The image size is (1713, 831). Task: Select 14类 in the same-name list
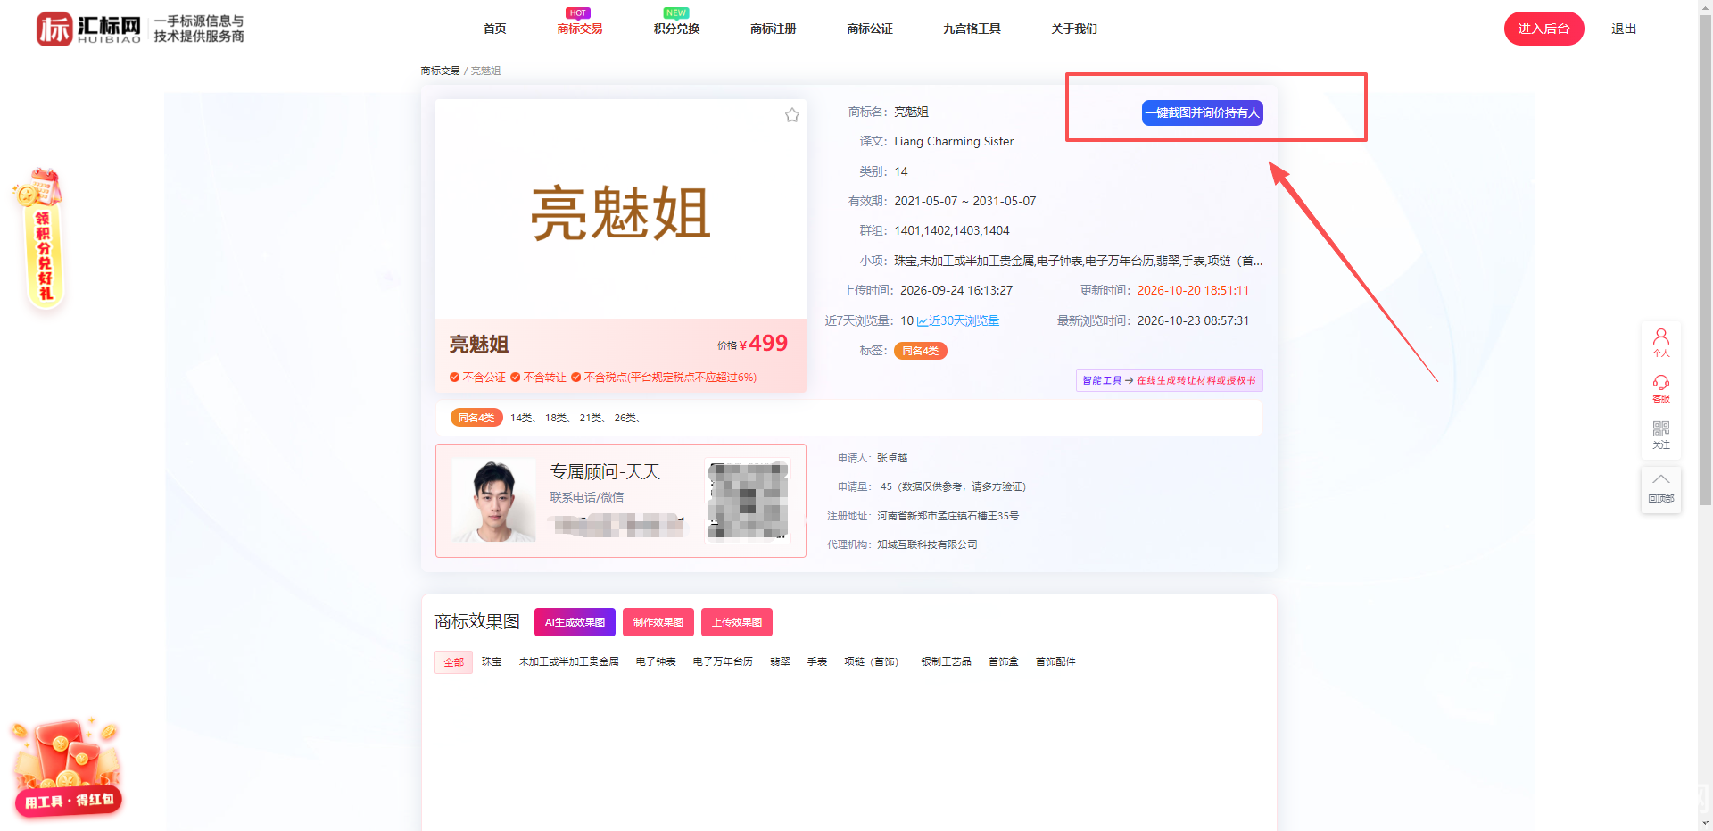point(521,418)
